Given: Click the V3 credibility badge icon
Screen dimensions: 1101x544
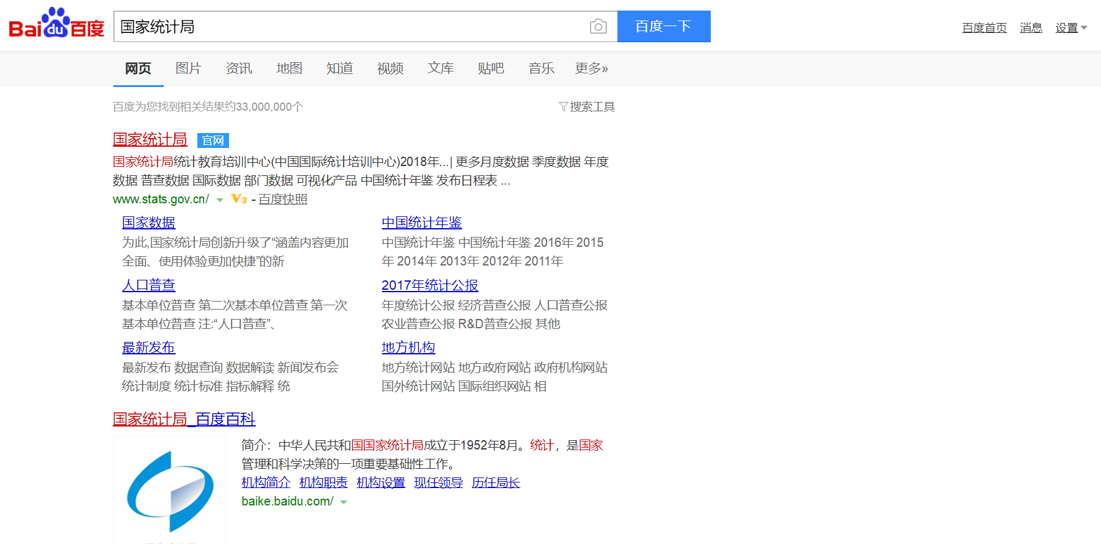Looking at the screenshot, I should (x=239, y=199).
